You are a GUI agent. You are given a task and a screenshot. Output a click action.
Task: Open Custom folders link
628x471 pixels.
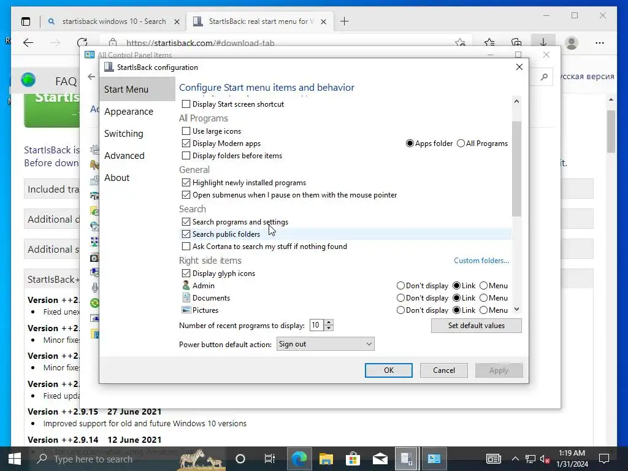pos(481,260)
